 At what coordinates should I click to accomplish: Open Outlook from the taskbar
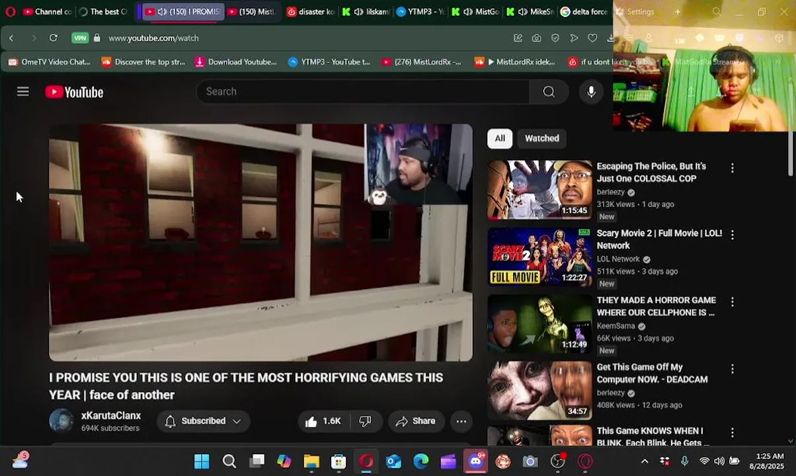(x=393, y=461)
